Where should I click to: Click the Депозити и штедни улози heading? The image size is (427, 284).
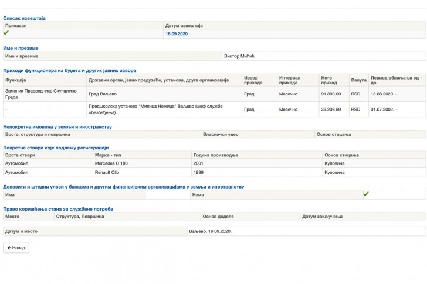(x=124, y=187)
